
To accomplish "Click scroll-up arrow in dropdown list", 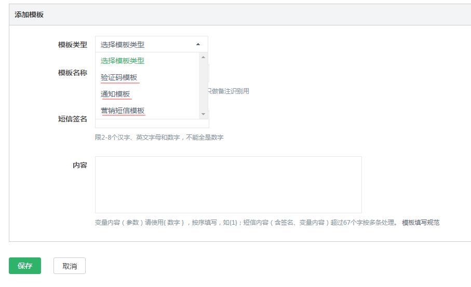I will [204, 57].
